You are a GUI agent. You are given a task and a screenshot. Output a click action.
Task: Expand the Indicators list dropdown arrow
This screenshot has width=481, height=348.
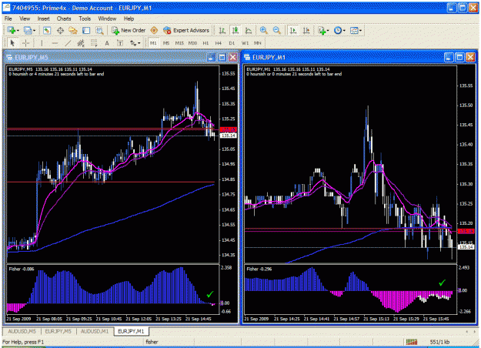click(328, 31)
